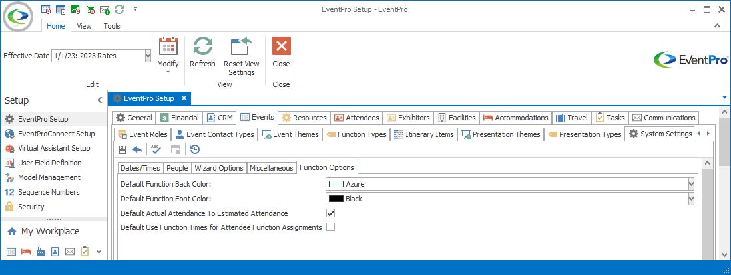Collapse the Setup navigation panel

coord(99,100)
